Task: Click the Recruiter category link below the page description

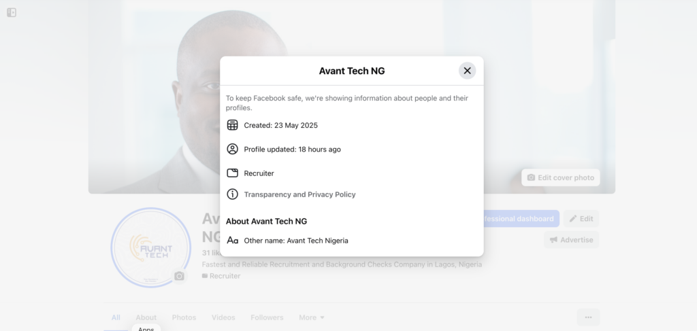Action: pyautogui.click(x=225, y=276)
